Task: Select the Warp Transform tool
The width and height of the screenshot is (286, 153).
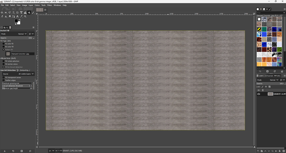Action: coord(25,13)
